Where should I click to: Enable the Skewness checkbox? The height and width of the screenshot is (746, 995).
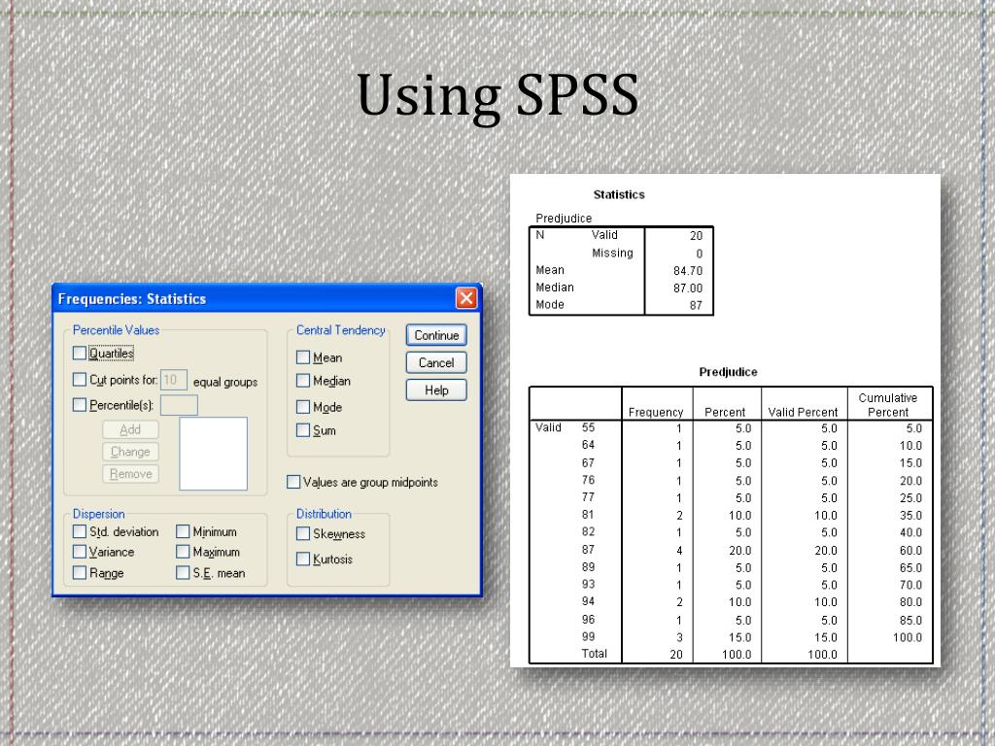[x=303, y=533]
